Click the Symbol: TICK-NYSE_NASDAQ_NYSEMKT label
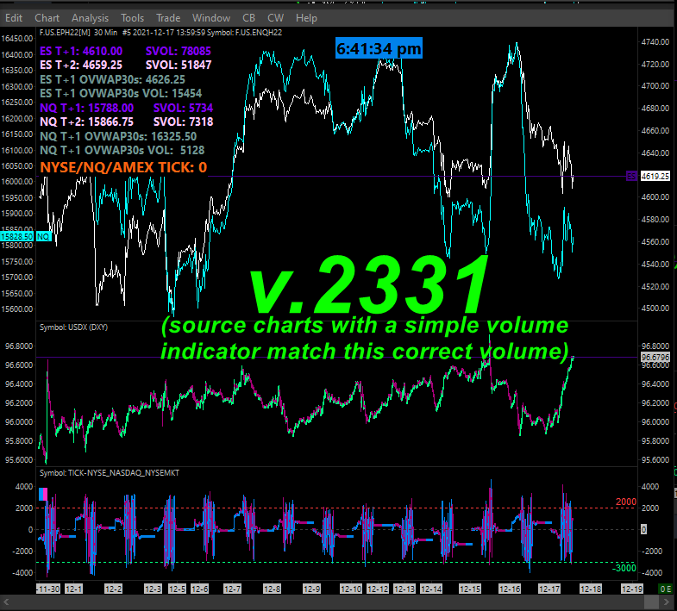 pos(110,473)
